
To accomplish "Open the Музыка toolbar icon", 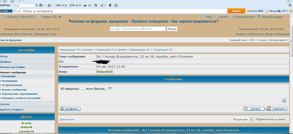I will pos(267,11).
